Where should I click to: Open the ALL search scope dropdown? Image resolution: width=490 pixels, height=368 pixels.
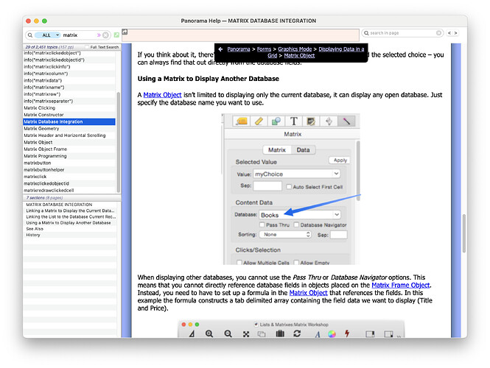click(46, 35)
